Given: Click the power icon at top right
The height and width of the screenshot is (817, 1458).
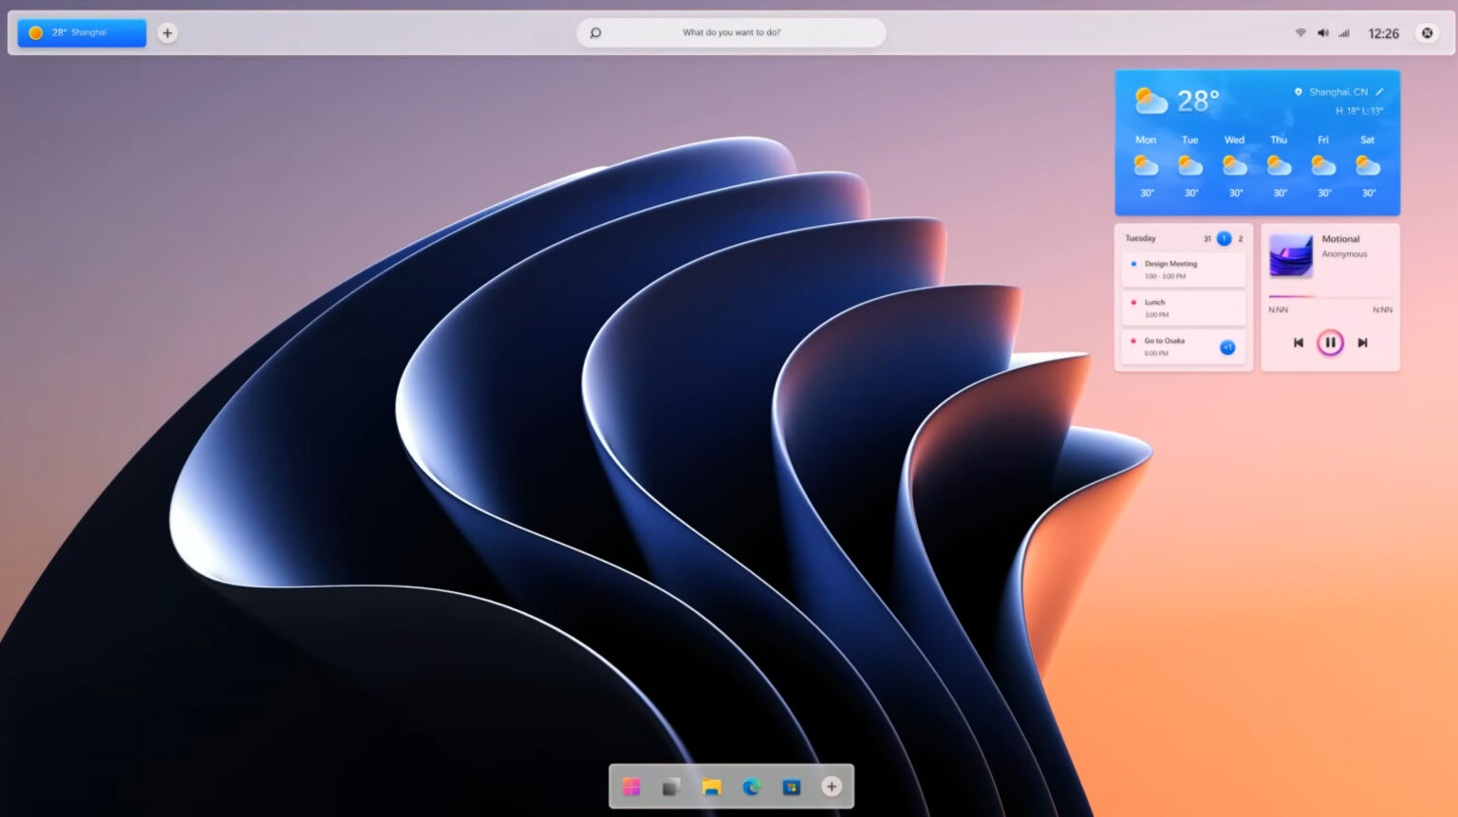Looking at the screenshot, I should 1427,31.
